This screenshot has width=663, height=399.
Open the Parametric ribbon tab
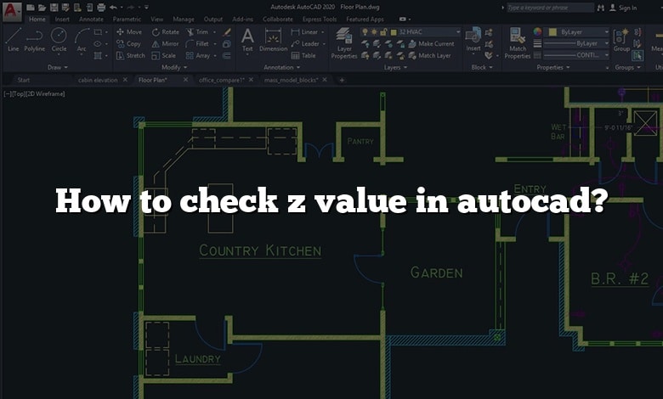click(x=127, y=19)
